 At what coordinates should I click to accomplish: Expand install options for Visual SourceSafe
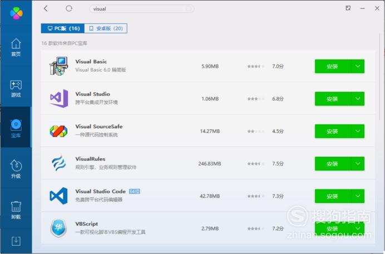[358, 131]
